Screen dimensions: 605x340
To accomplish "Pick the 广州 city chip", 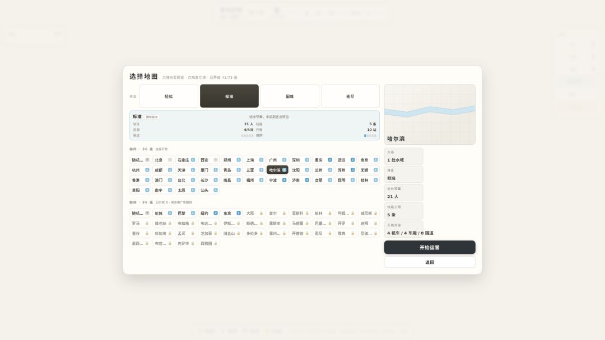I will coord(277,160).
